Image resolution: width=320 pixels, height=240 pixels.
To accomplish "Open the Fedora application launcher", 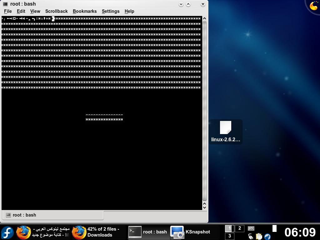I will point(7,232).
